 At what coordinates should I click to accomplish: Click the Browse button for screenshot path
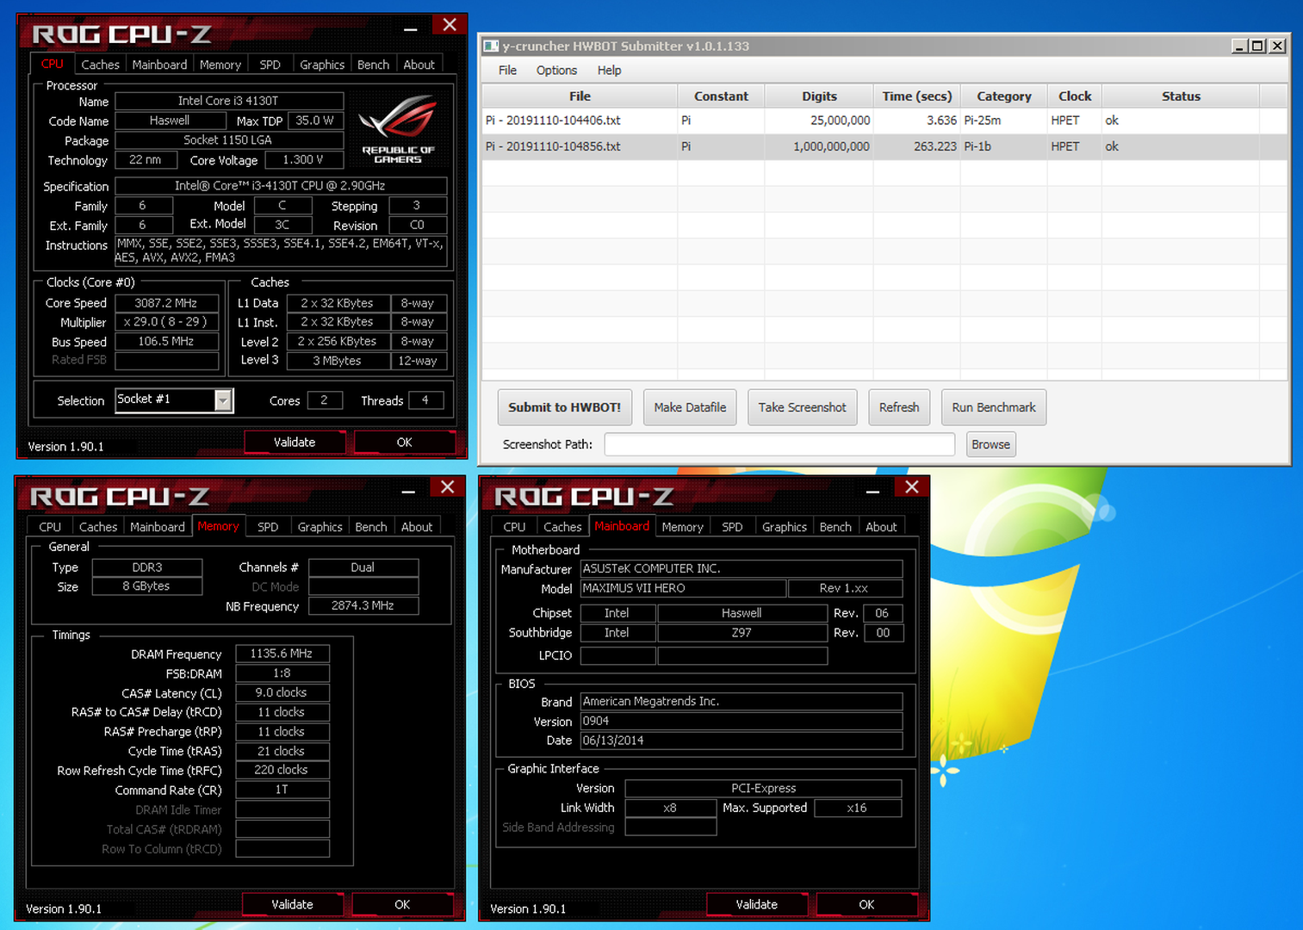point(991,444)
